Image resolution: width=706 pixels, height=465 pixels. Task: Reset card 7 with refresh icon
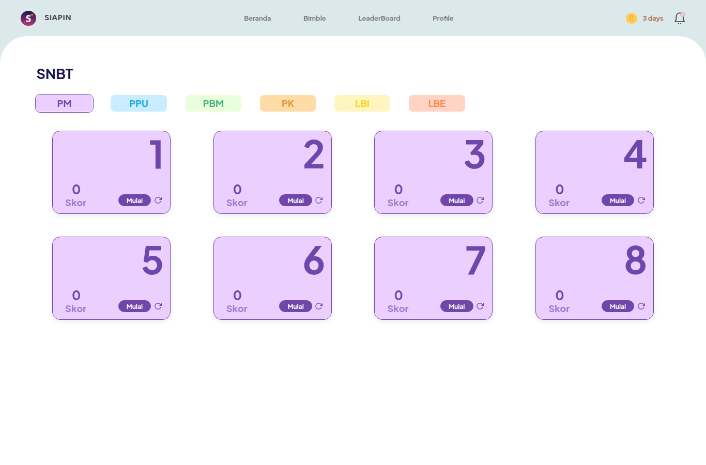click(480, 306)
